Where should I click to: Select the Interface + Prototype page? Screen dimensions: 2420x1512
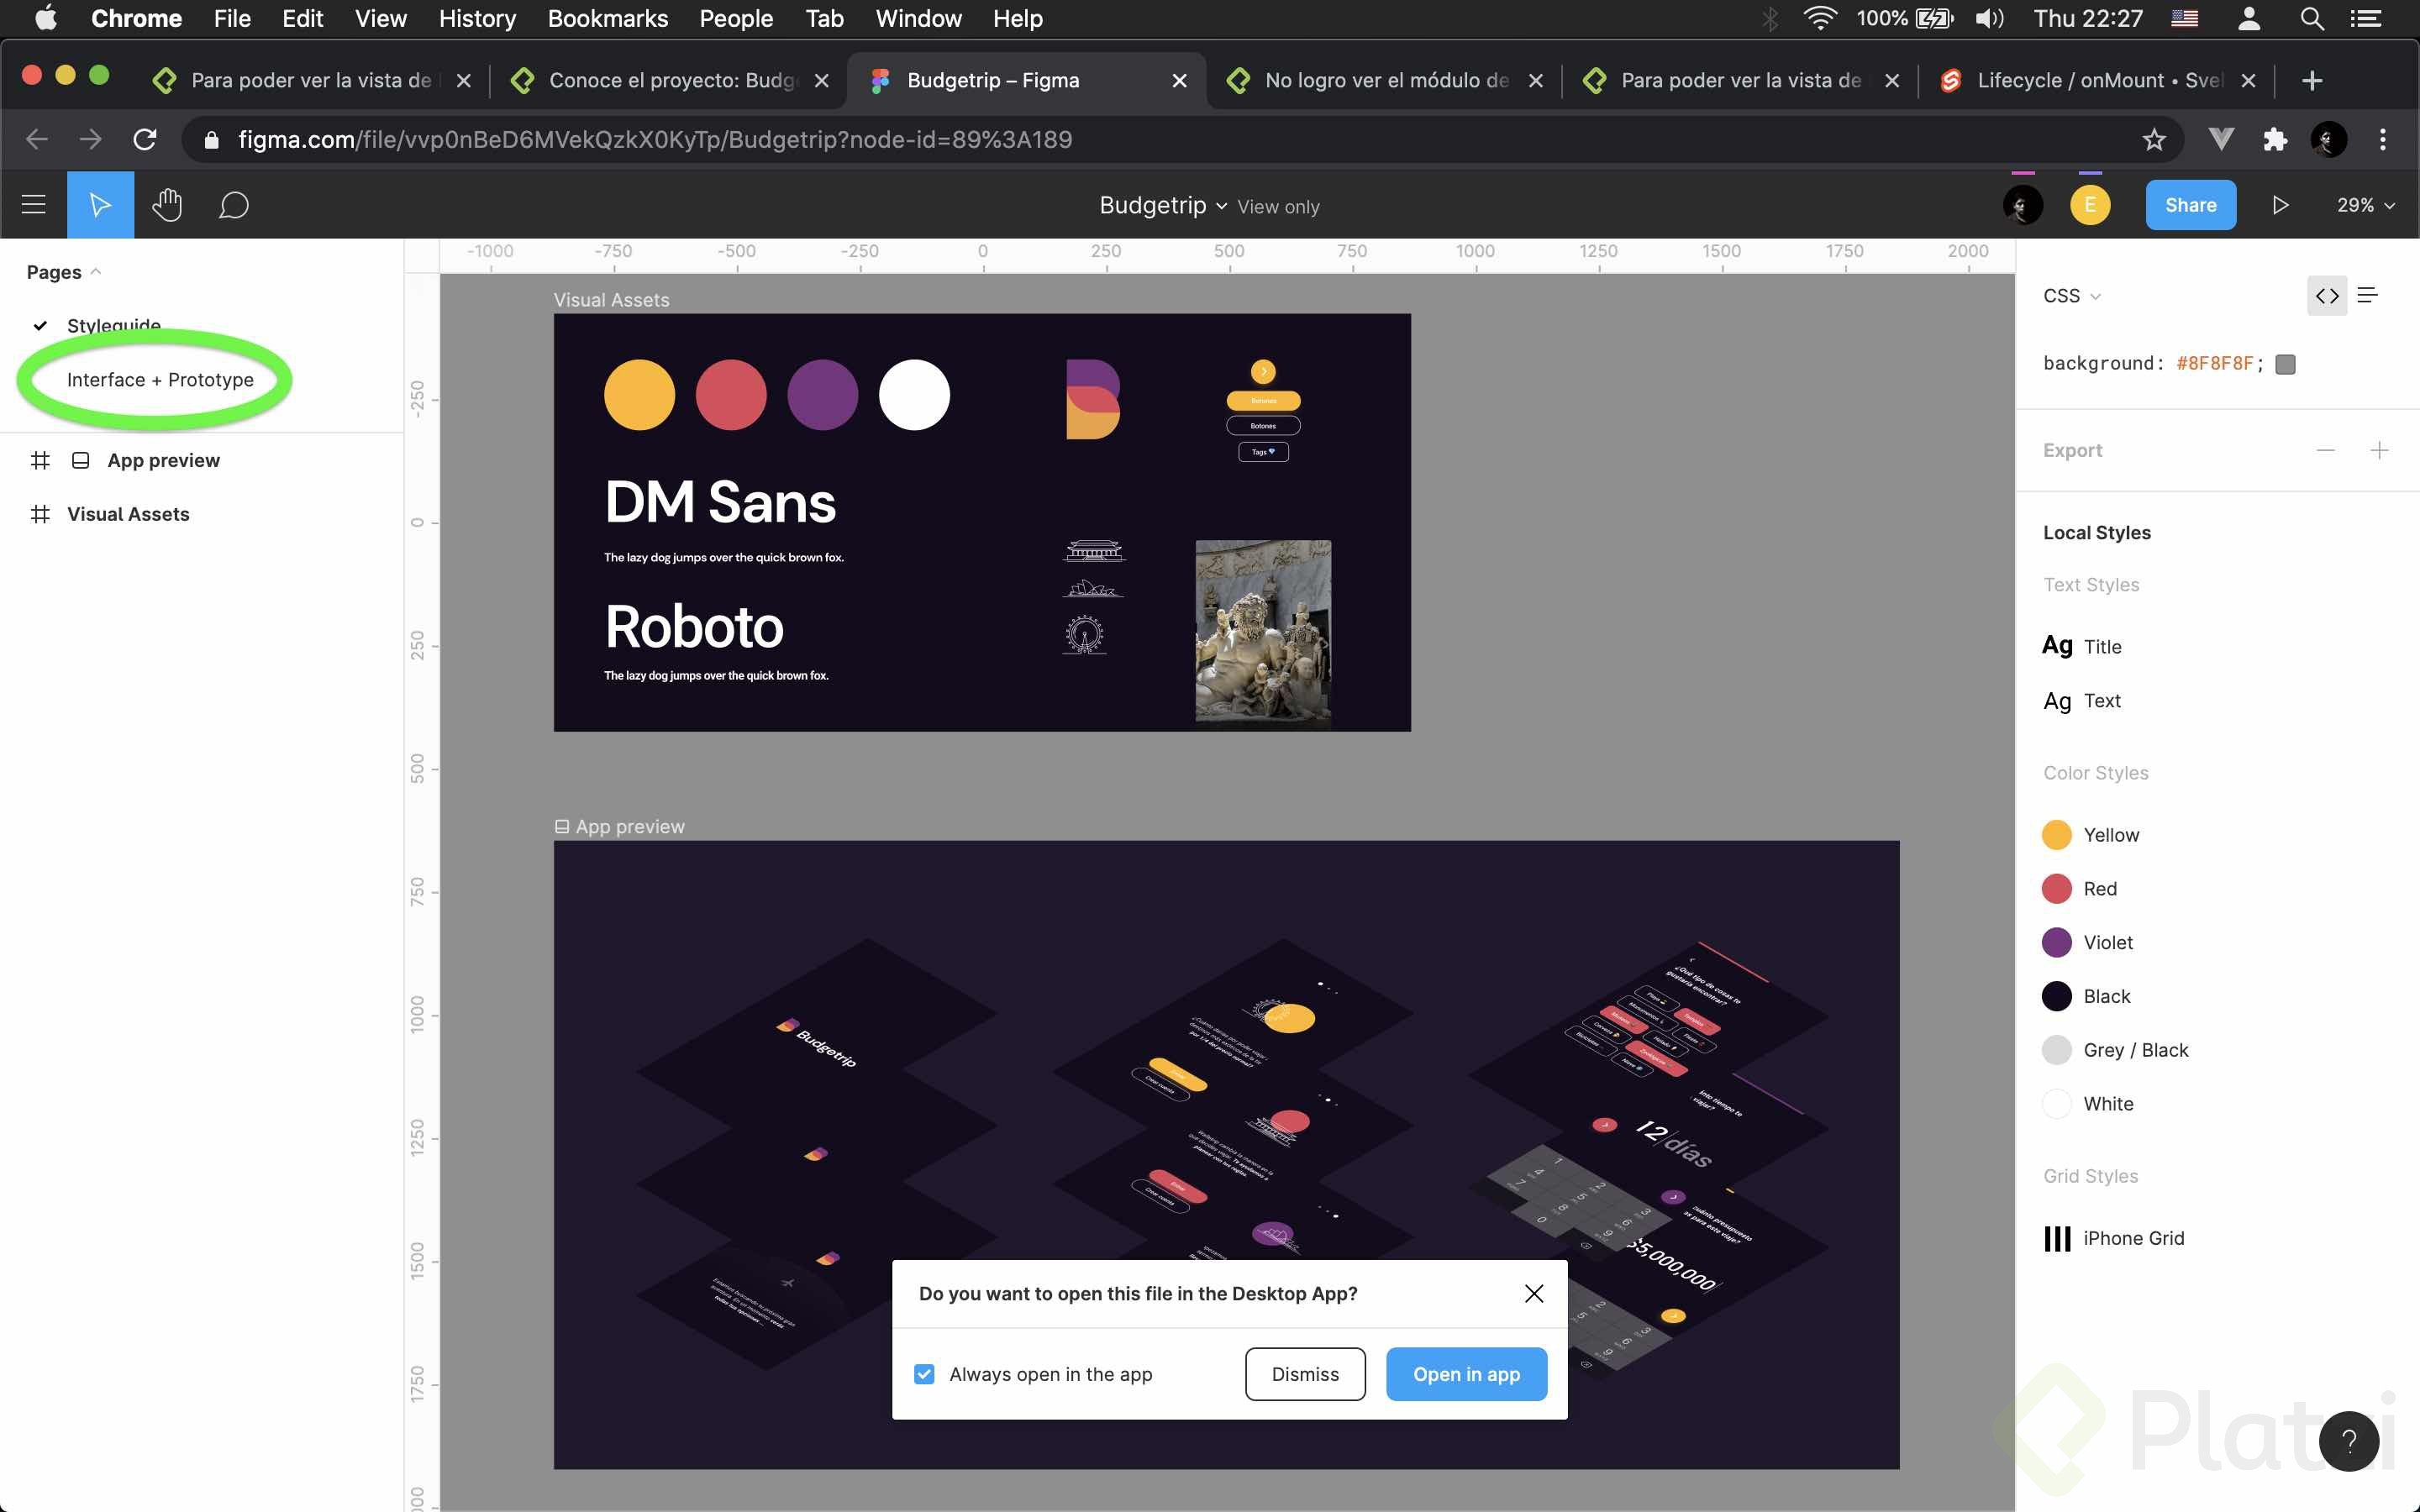click(x=160, y=380)
